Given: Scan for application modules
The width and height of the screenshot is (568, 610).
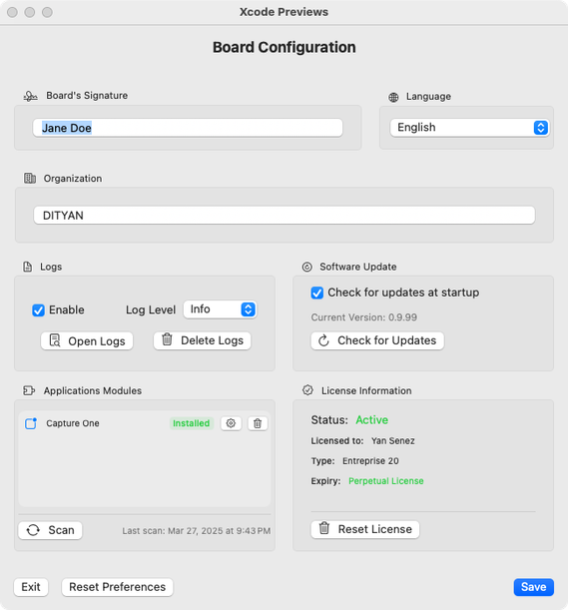Looking at the screenshot, I should (50, 530).
